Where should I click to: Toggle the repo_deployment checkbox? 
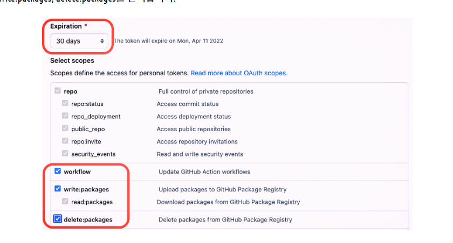[65, 116]
